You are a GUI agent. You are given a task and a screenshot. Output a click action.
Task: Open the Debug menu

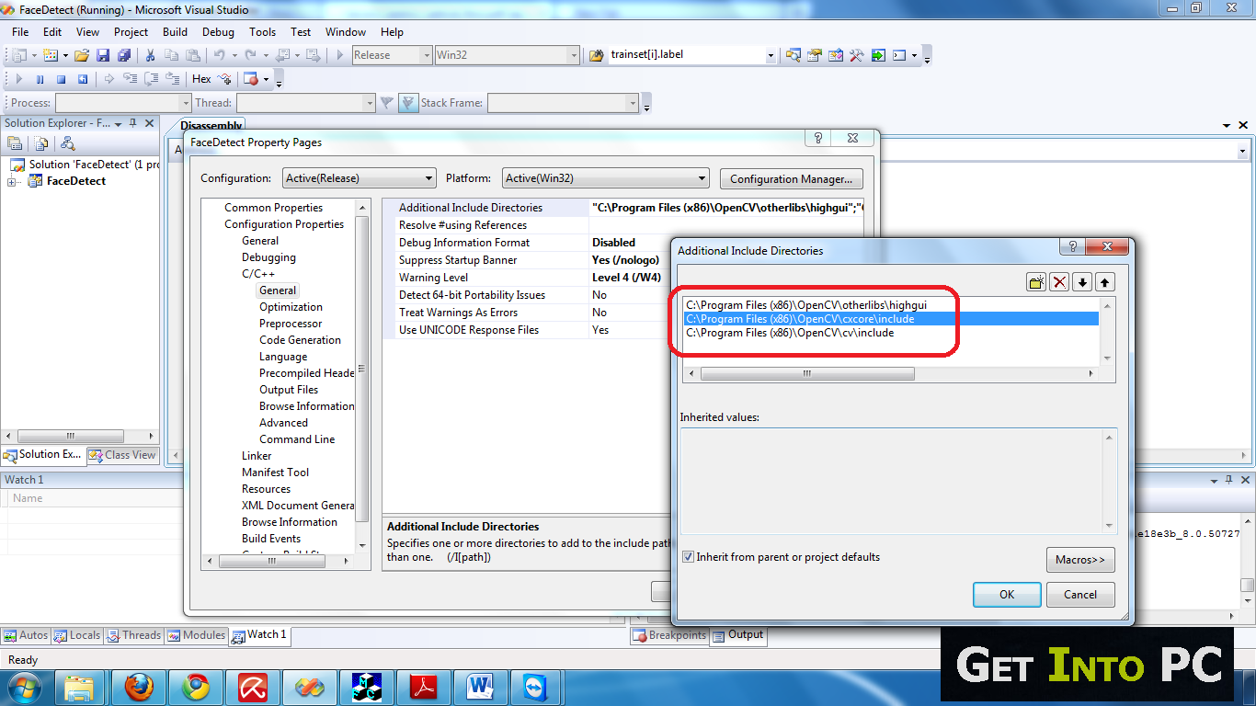click(218, 31)
